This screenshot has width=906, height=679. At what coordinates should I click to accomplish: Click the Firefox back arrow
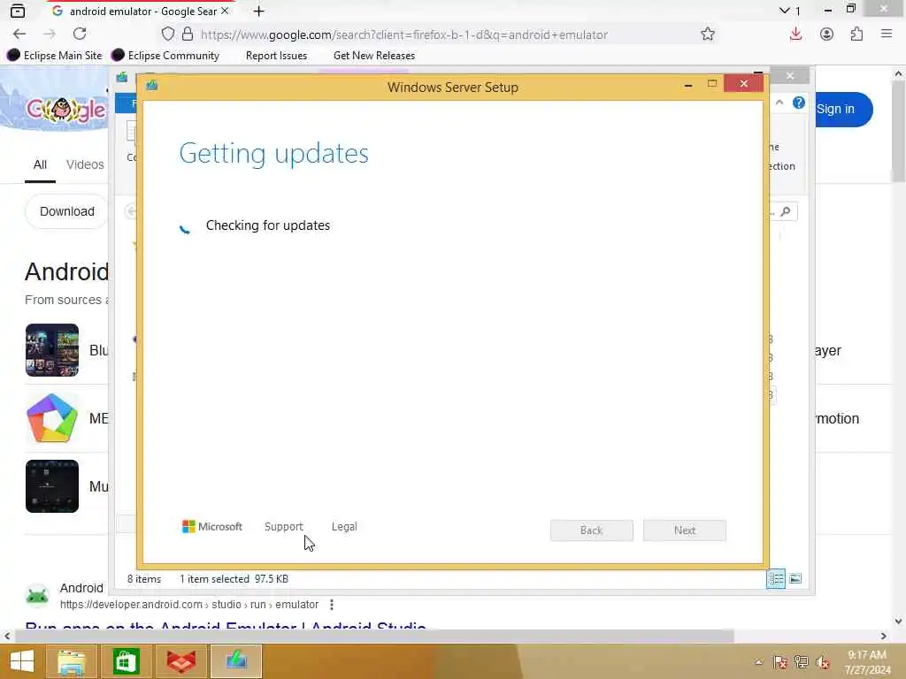point(19,34)
